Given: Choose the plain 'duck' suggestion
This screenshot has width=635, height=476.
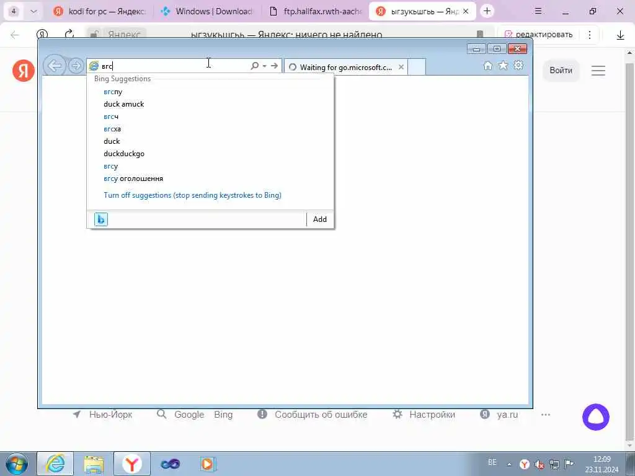Looking at the screenshot, I should (x=112, y=141).
